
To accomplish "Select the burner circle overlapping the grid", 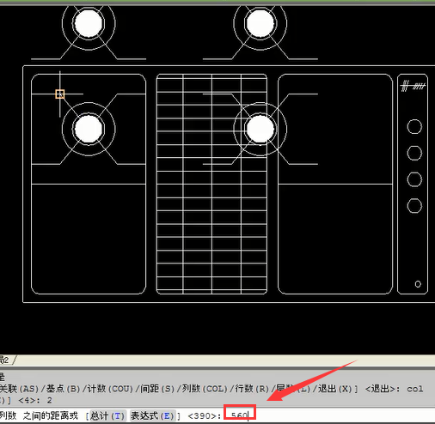I will [260, 129].
